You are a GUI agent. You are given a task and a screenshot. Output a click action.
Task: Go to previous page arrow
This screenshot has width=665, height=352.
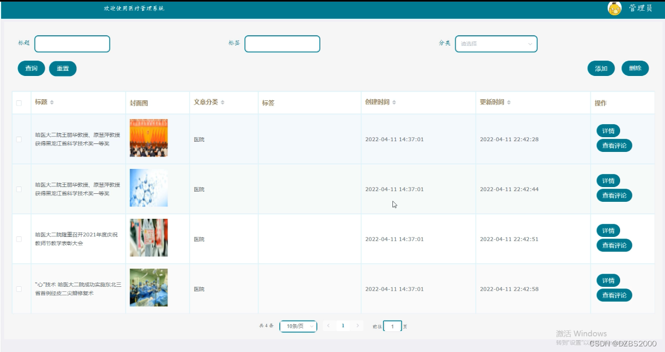tap(328, 326)
